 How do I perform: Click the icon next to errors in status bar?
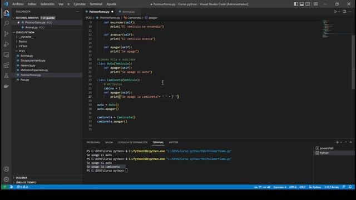12,187
